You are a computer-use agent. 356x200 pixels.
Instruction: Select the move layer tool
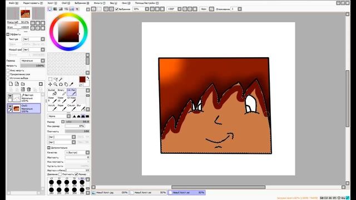tap(50, 84)
